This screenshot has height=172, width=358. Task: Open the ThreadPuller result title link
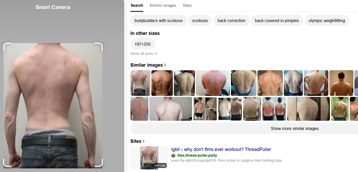(x=221, y=149)
